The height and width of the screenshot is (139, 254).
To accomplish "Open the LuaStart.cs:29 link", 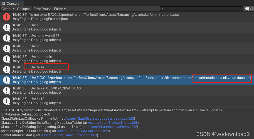I will coord(83,131).
